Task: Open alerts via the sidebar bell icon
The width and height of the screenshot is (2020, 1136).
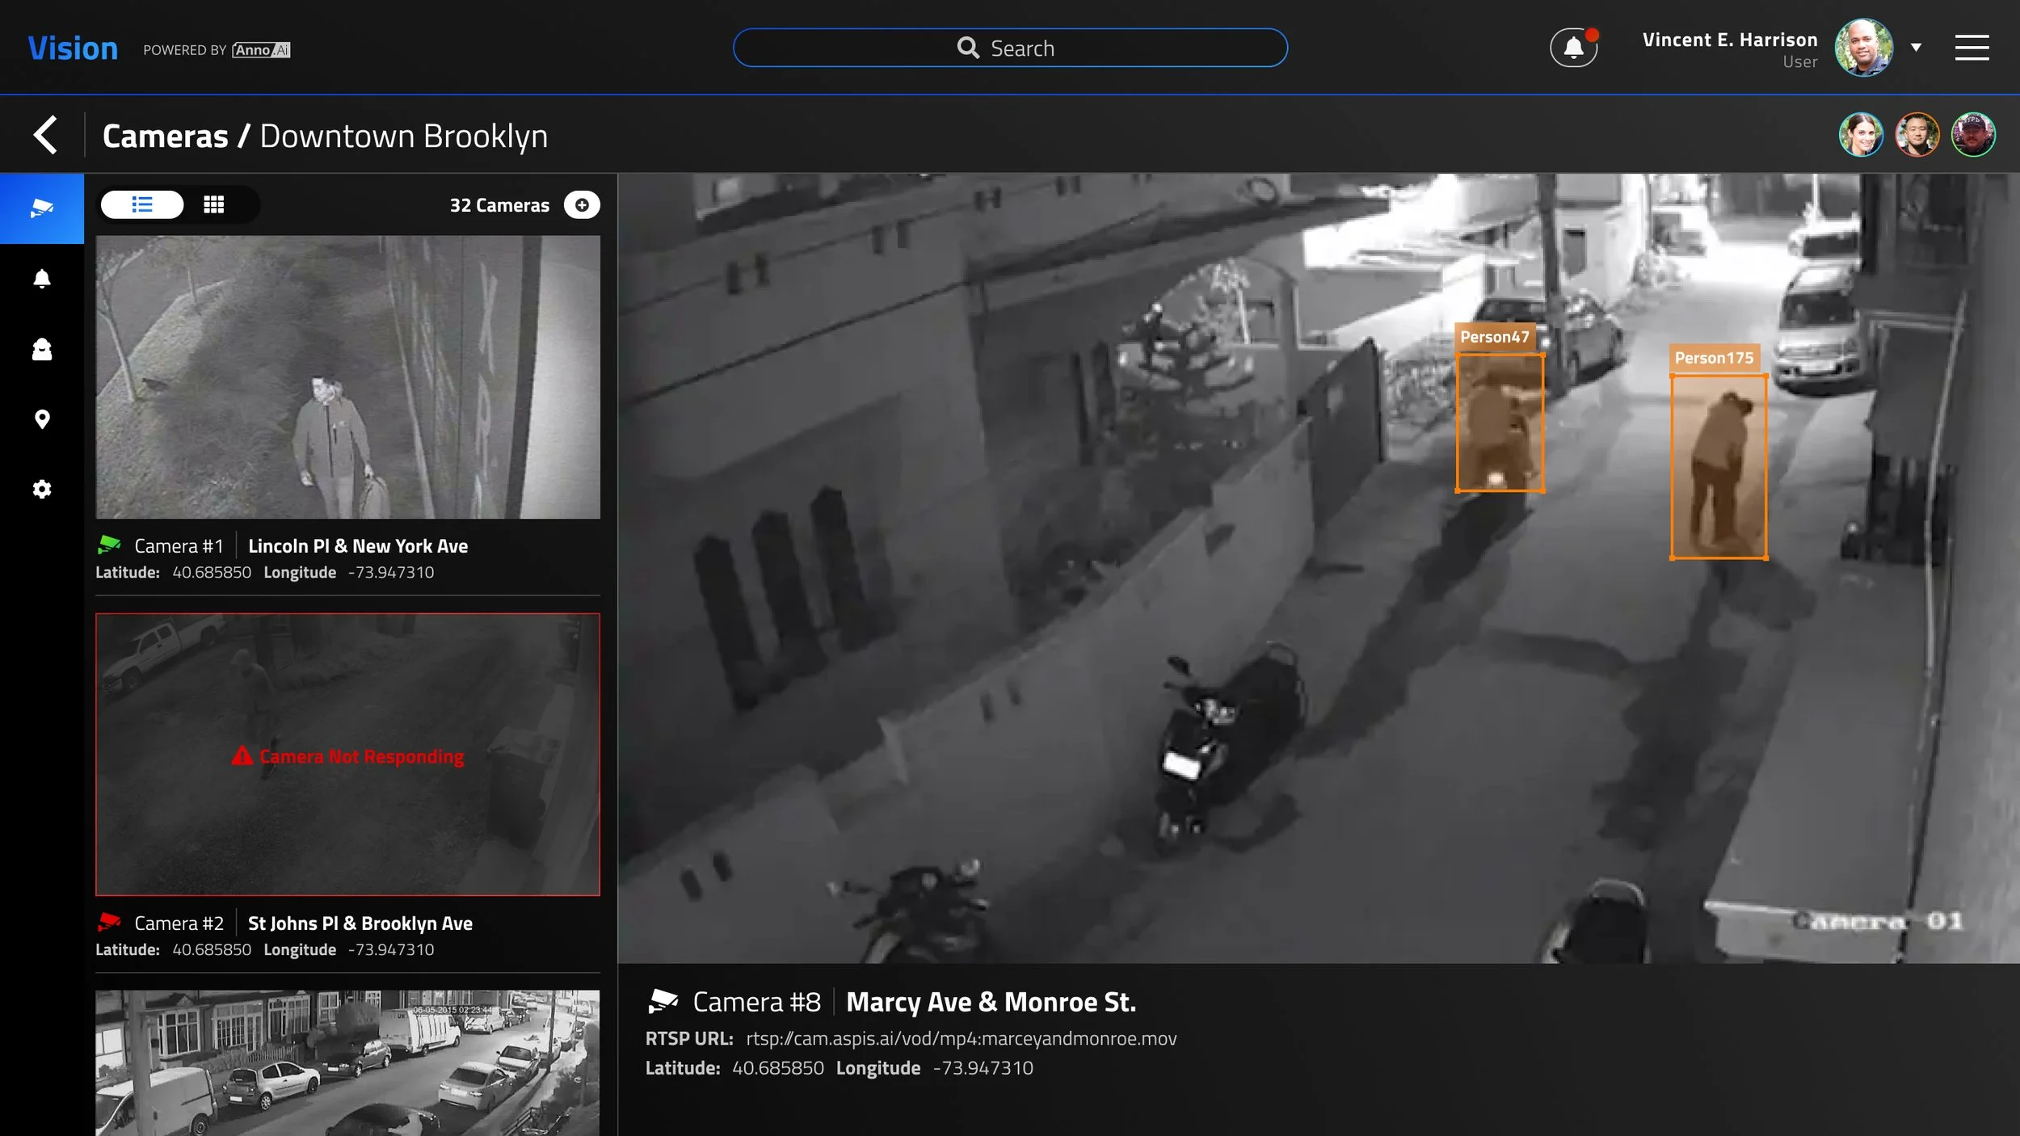Action: click(x=41, y=279)
